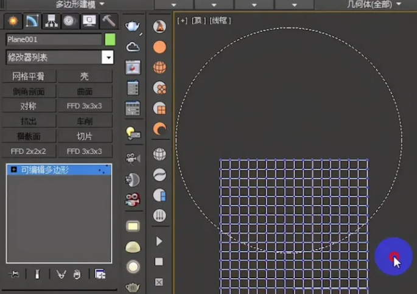
Task: Click the camera icon in vertical toolbar
Action: [x=133, y=158]
